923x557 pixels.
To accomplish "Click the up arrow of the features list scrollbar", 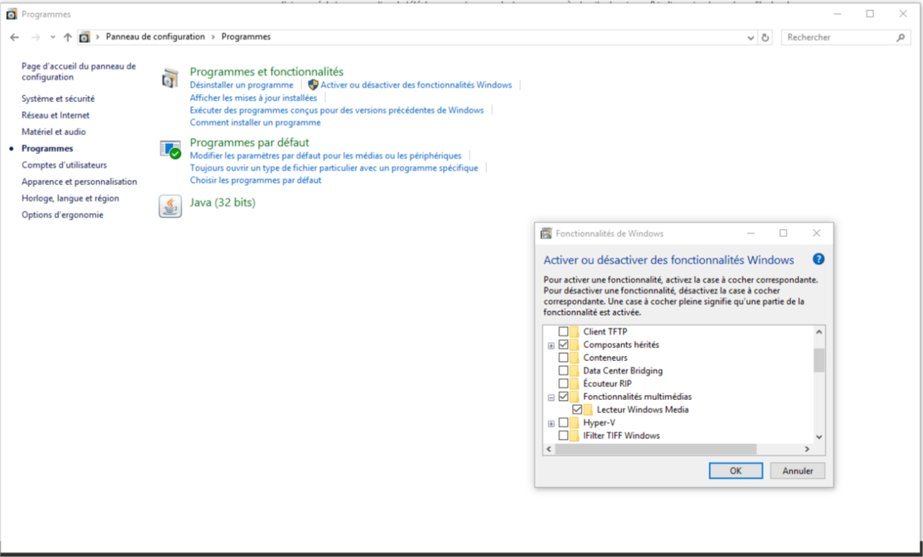I will pyautogui.click(x=819, y=332).
